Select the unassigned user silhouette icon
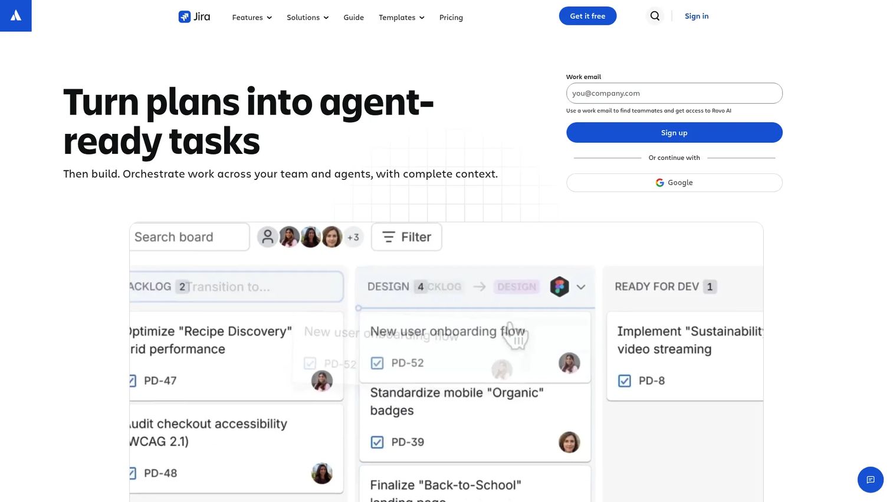The height and width of the screenshot is (502, 893). [268, 237]
